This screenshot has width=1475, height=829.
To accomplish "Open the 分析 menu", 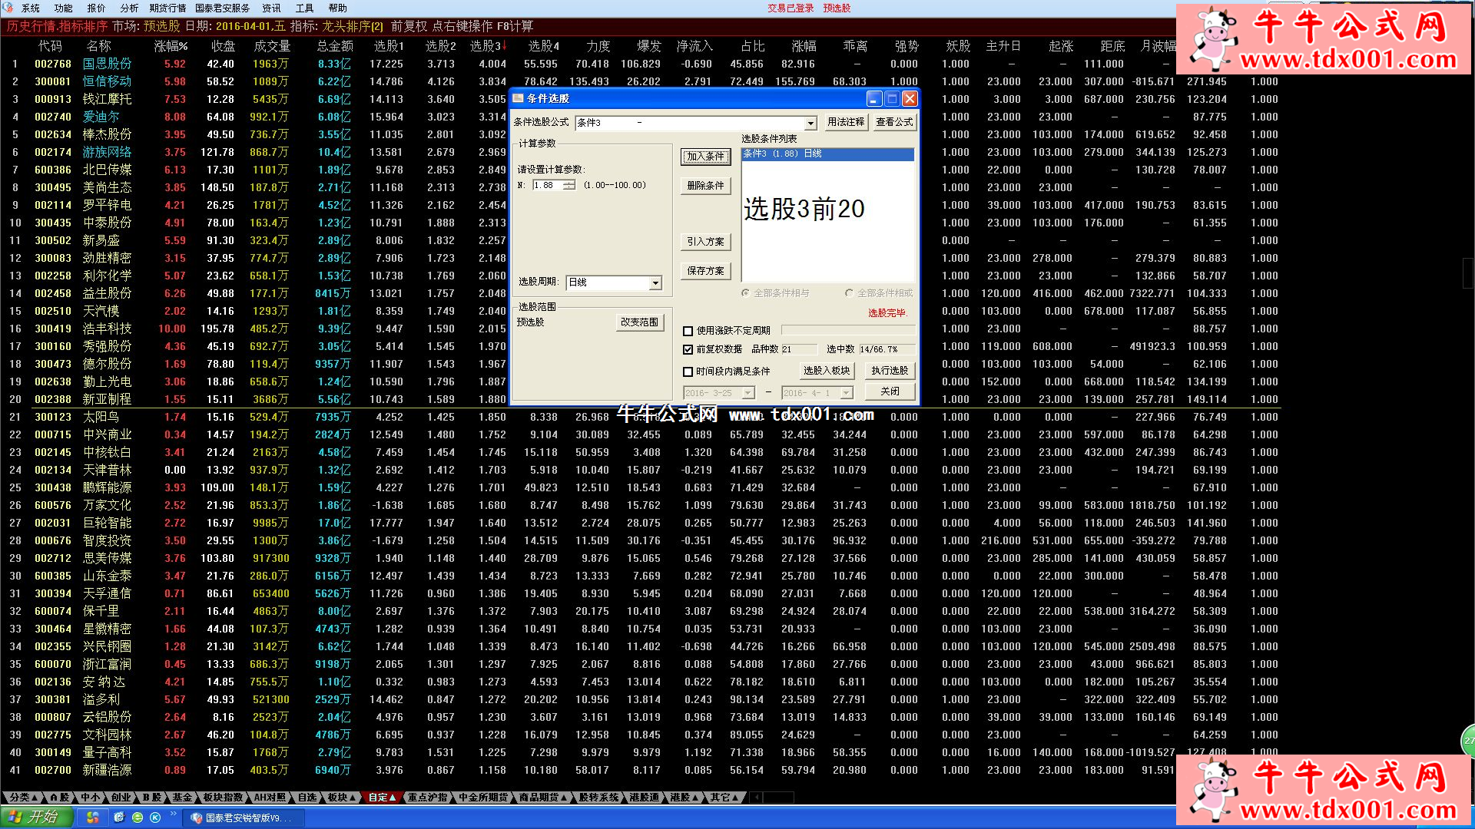I will point(129,8).
